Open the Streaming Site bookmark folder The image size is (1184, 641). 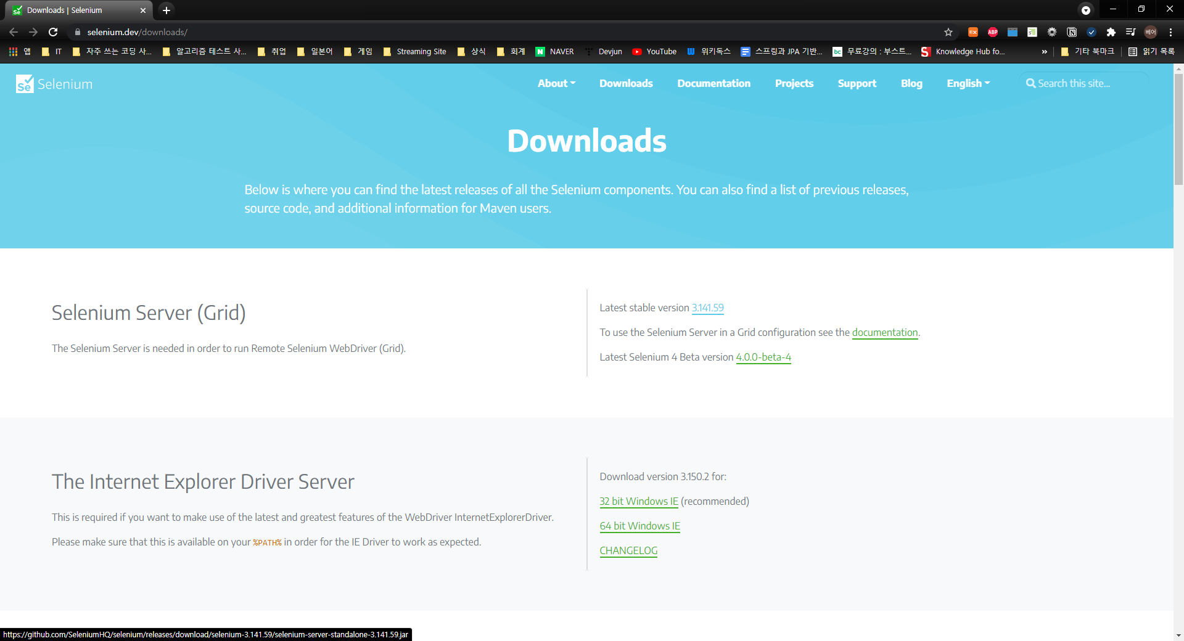click(414, 52)
